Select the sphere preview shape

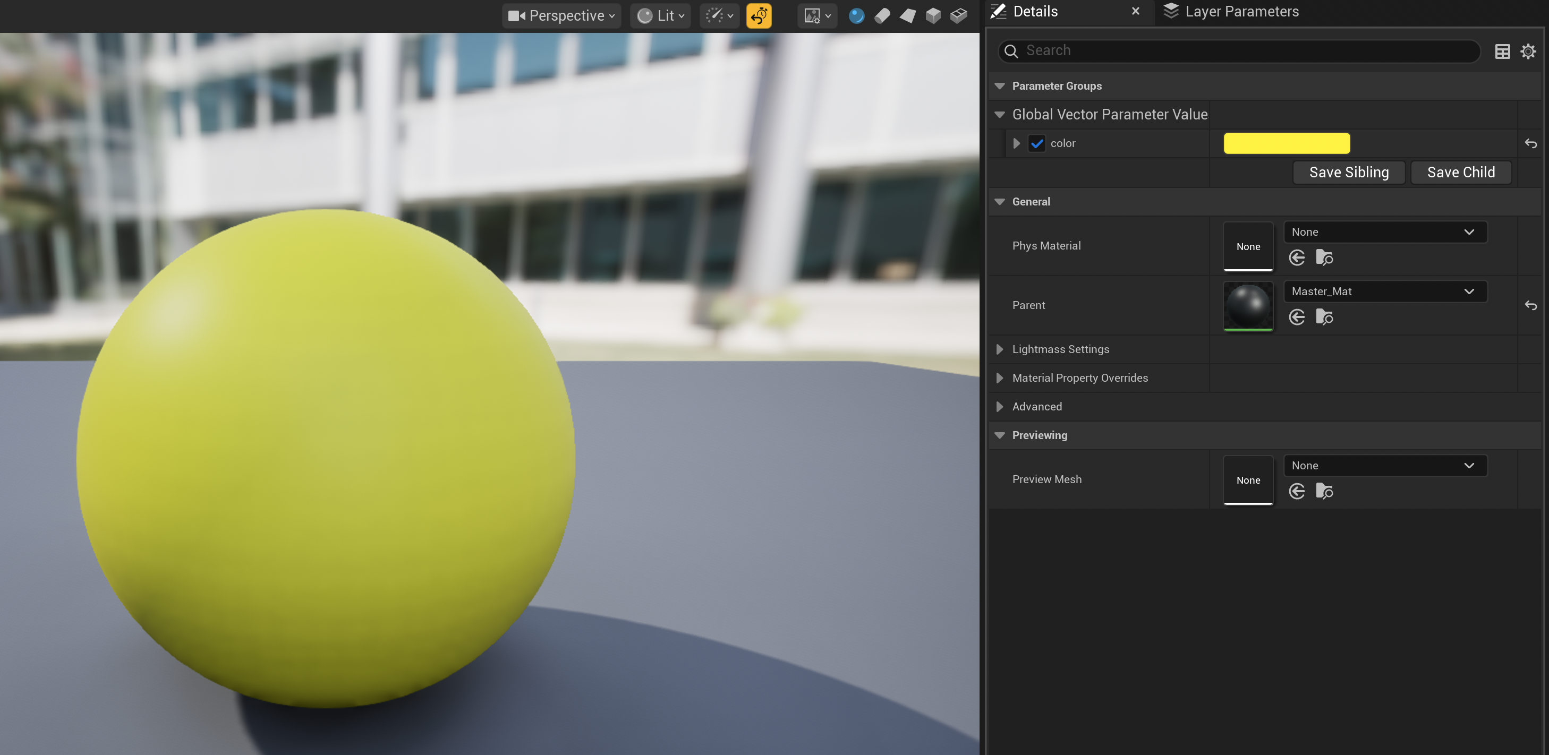tap(856, 15)
